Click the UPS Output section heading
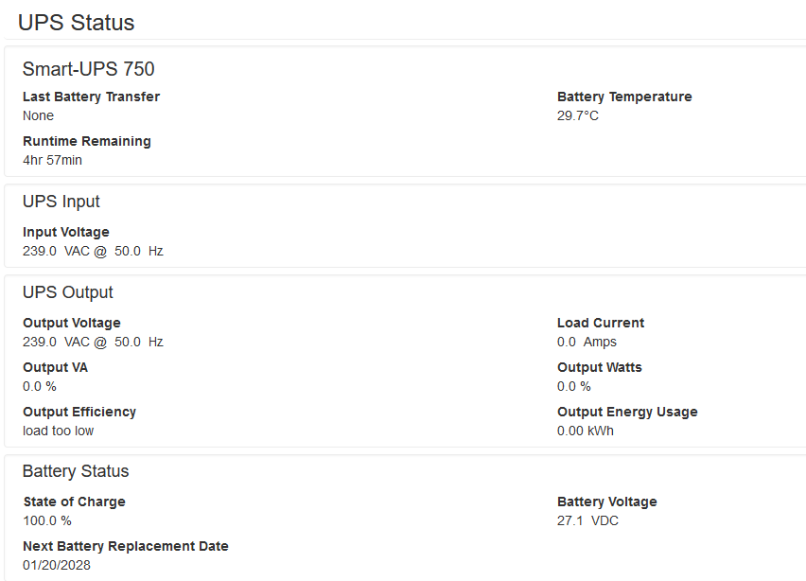This screenshot has width=806, height=581. (x=67, y=292)
